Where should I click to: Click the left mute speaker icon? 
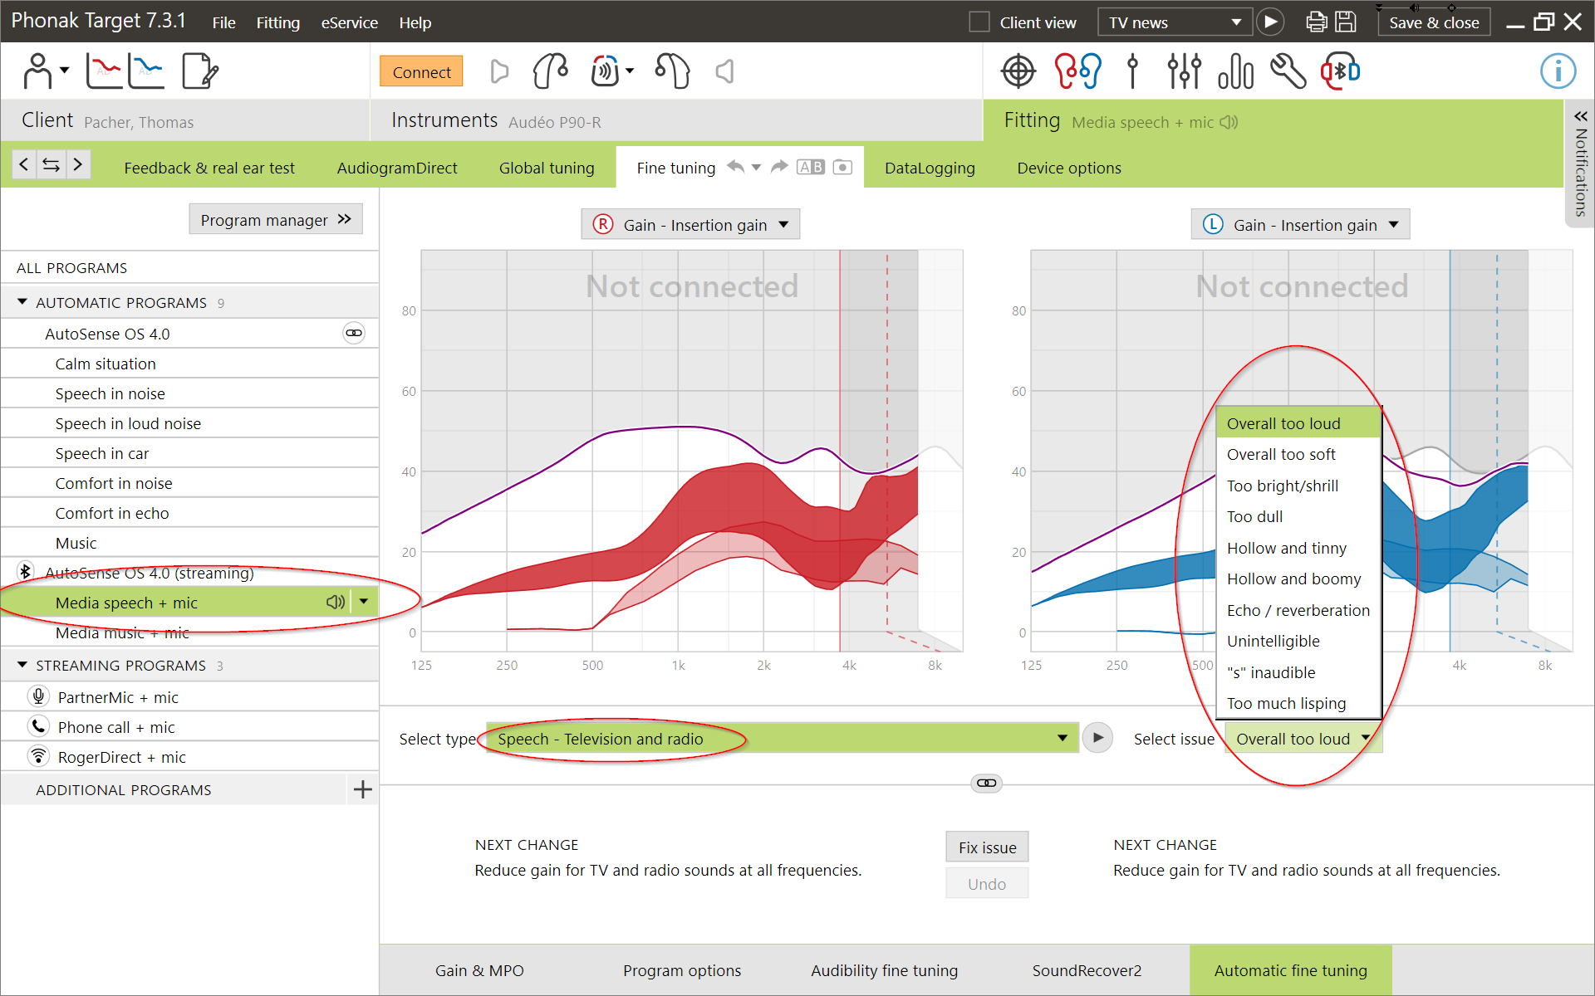point(498,71)
